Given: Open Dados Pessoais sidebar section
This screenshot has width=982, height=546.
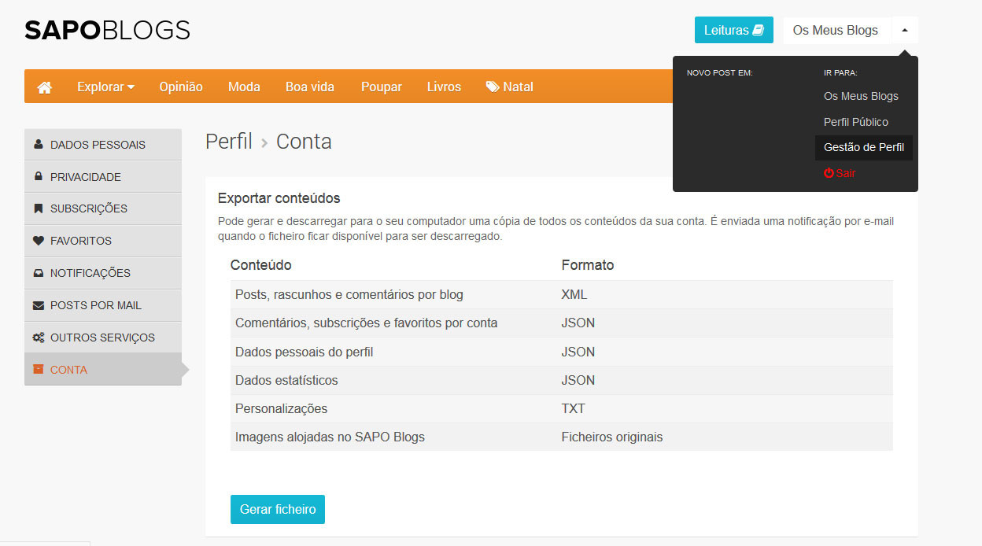Looking at the screenshot, I should (x=98, y=145).
